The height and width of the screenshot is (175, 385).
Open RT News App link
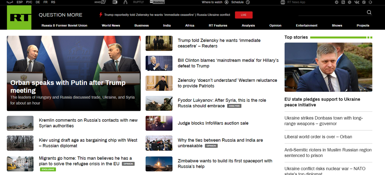point(296,2)
